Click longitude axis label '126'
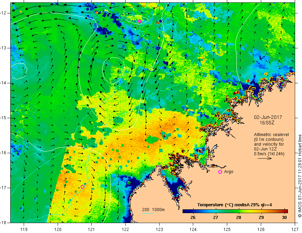This screenshot has height=233, width=302. (x=261, y=229)
